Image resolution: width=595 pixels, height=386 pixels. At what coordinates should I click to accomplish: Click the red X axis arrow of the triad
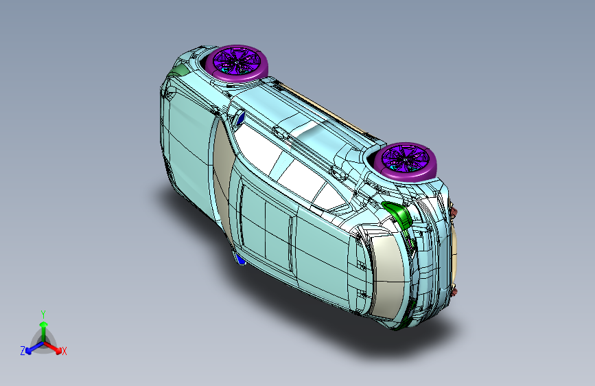(53, 348)
